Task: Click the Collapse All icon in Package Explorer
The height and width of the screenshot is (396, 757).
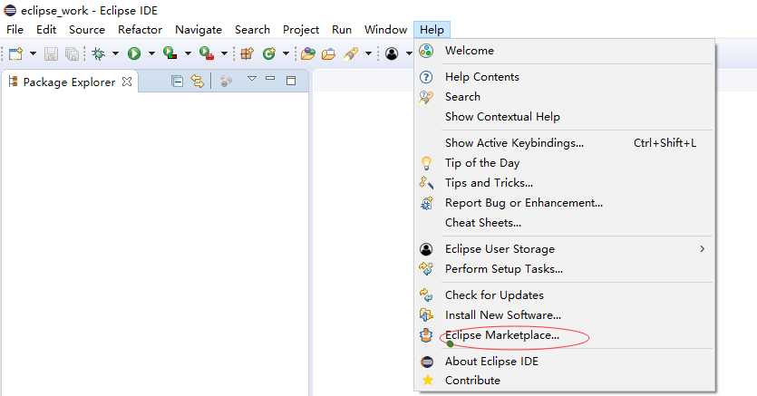Action: 177,81
